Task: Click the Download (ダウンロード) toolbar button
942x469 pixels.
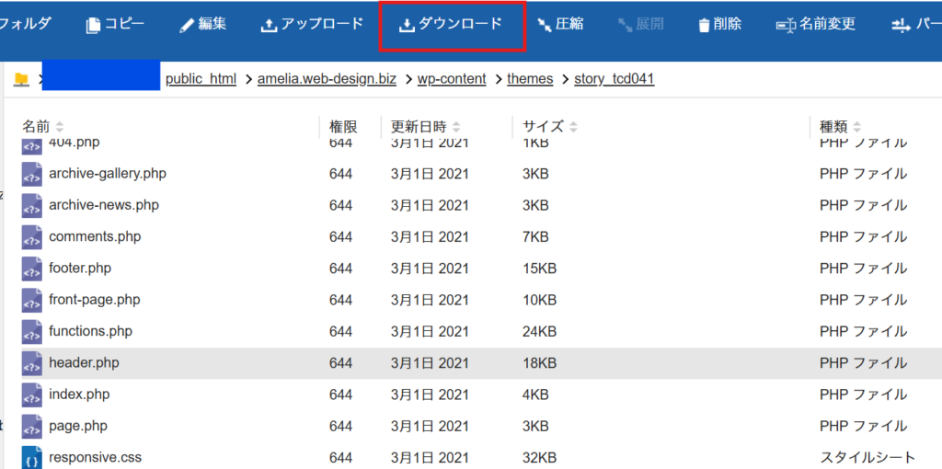Action: point(451,25)
